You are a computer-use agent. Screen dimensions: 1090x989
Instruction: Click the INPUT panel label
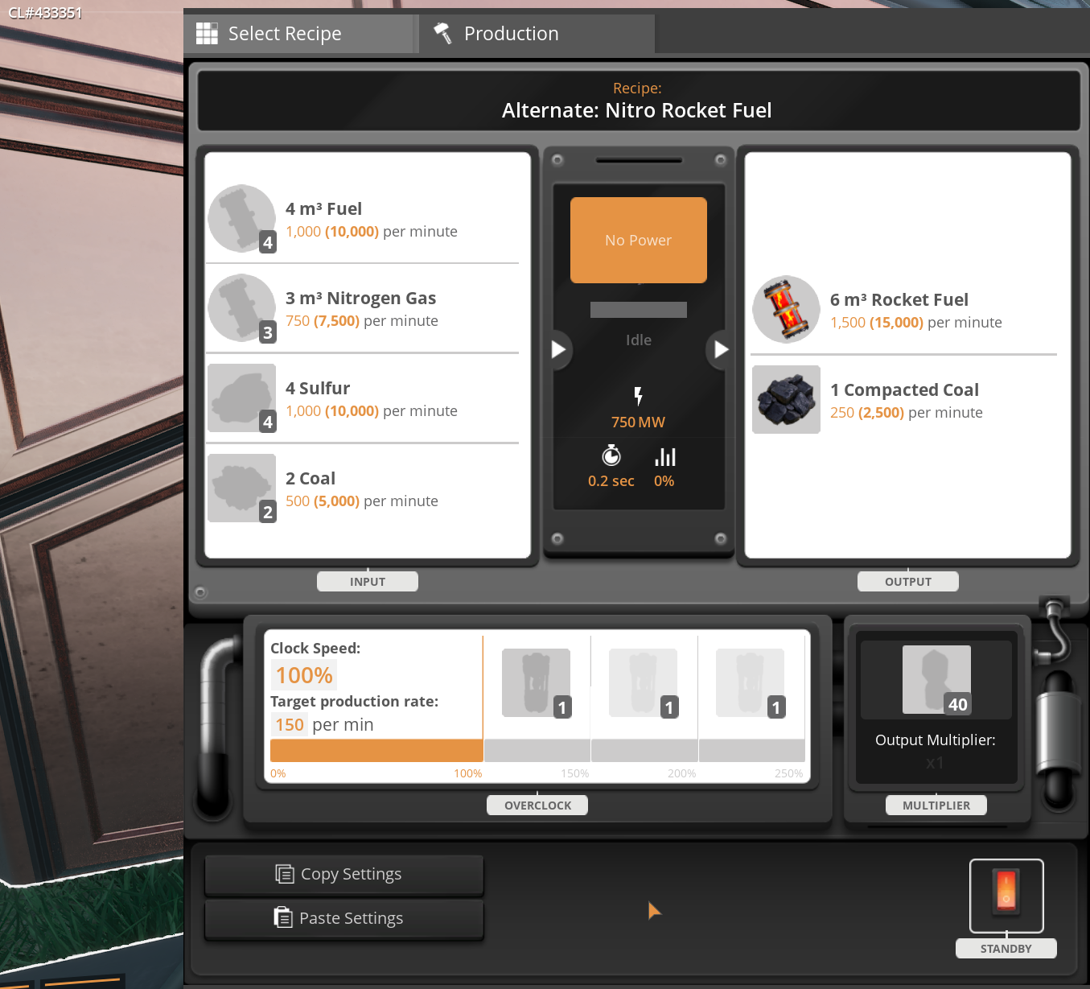coord(368,582)
